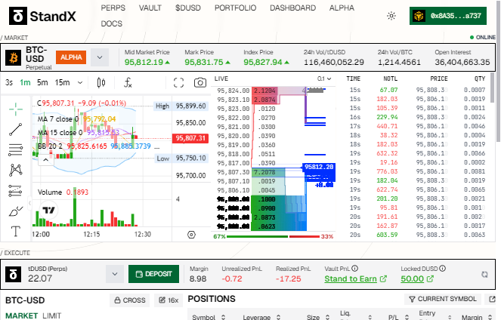The image size is (501, 320).
Task: Select the text annotation tool
Action: coord(16,231)
